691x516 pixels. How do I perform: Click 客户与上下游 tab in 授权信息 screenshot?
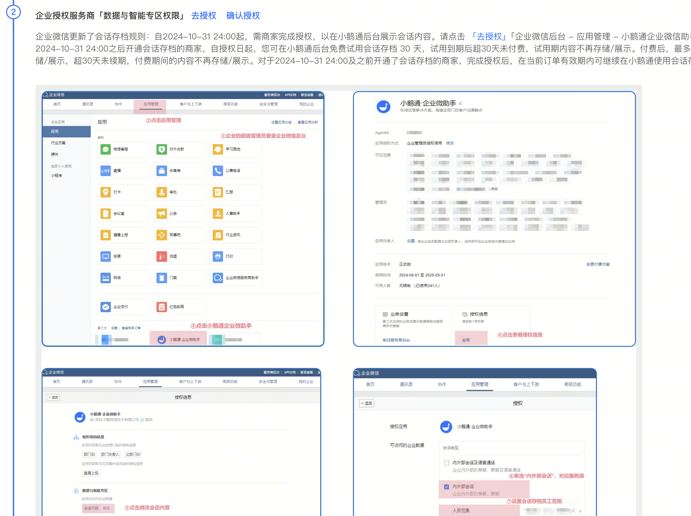coord(190,382)
